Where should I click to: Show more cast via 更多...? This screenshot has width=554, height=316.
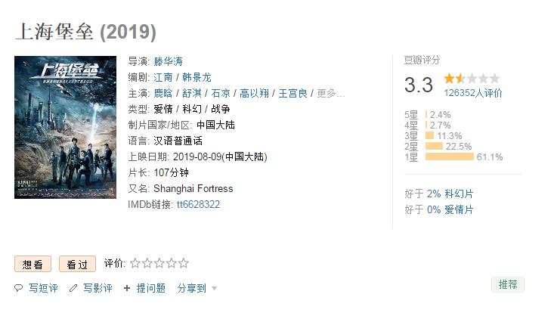[330, 93]
